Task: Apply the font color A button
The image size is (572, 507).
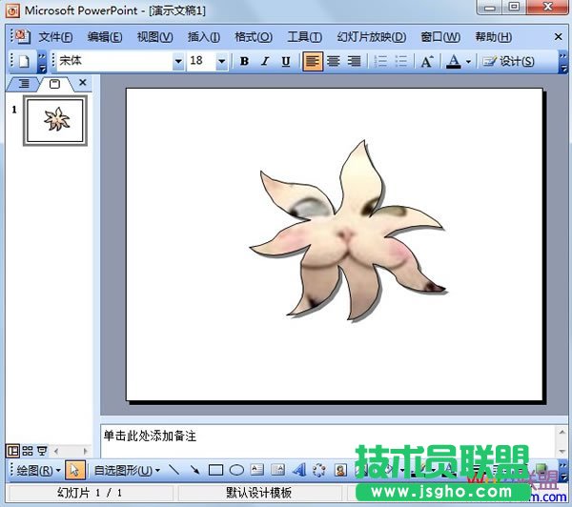Action: click(454, 61)
